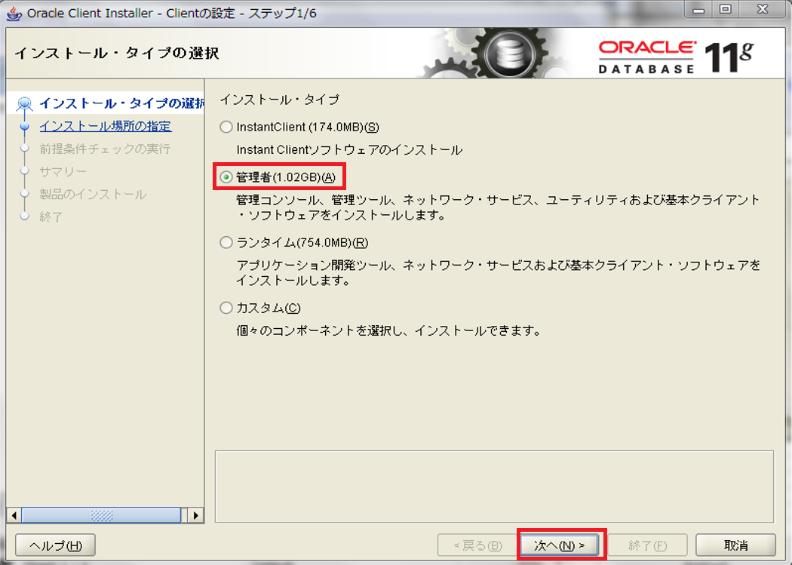This screenshot has width=792, height=565.
Task: Click the サマリー step label
Action: coord(63,172)
